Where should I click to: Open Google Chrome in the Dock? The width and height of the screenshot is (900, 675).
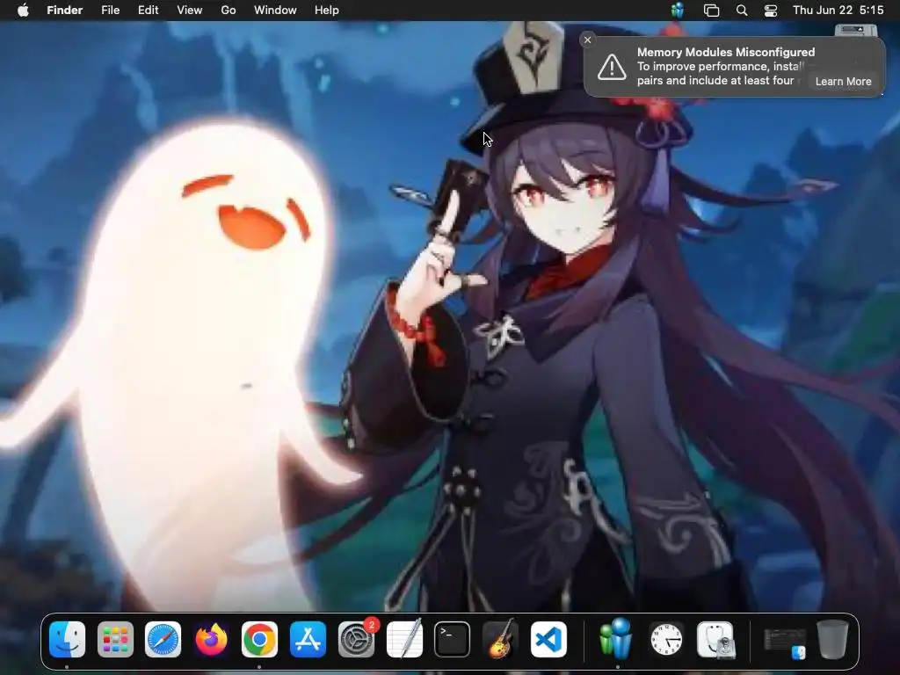point(259,640)
